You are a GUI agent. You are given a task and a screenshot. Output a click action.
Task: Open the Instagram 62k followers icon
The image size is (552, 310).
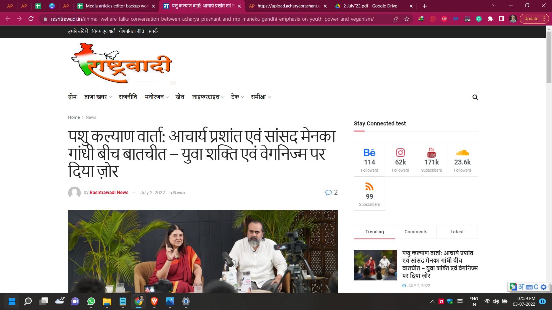tap(400, 153)
